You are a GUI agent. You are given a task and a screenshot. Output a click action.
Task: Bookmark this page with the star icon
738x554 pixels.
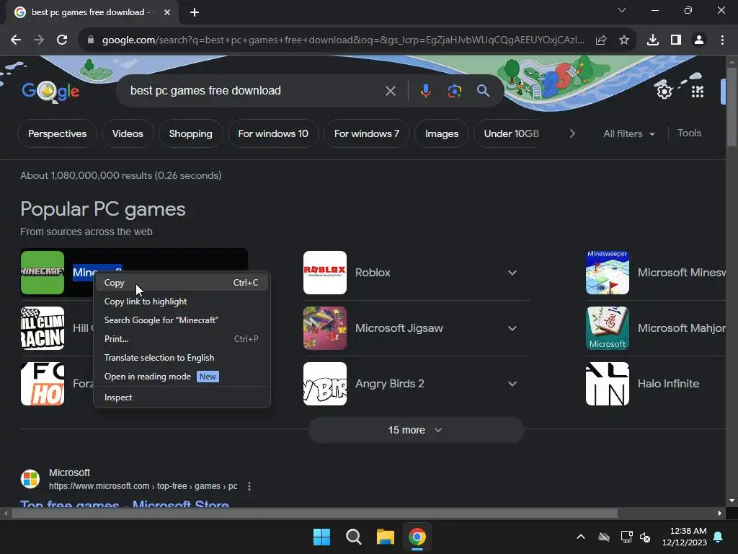coord(624,40)
